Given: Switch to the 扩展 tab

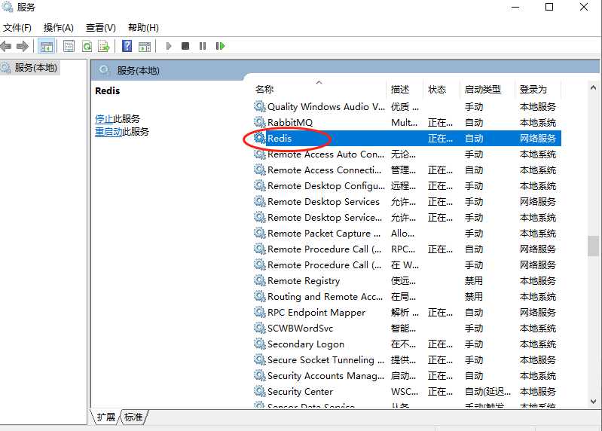Looking at the screenshot, I should (106, 417).
